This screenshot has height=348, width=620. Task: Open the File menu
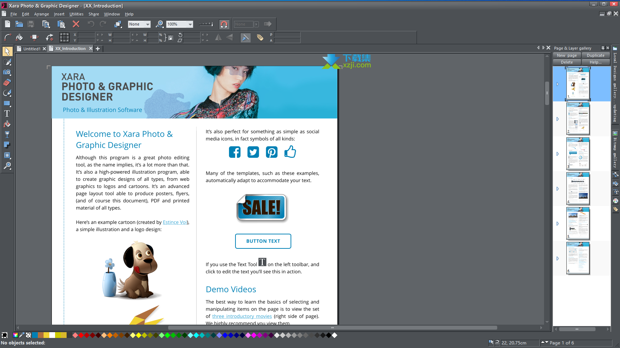14,14
